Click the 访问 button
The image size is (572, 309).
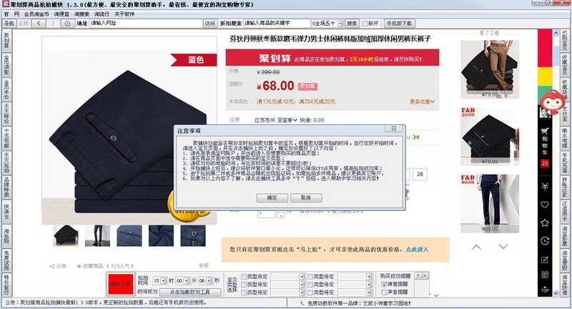[x=209, y=24]
